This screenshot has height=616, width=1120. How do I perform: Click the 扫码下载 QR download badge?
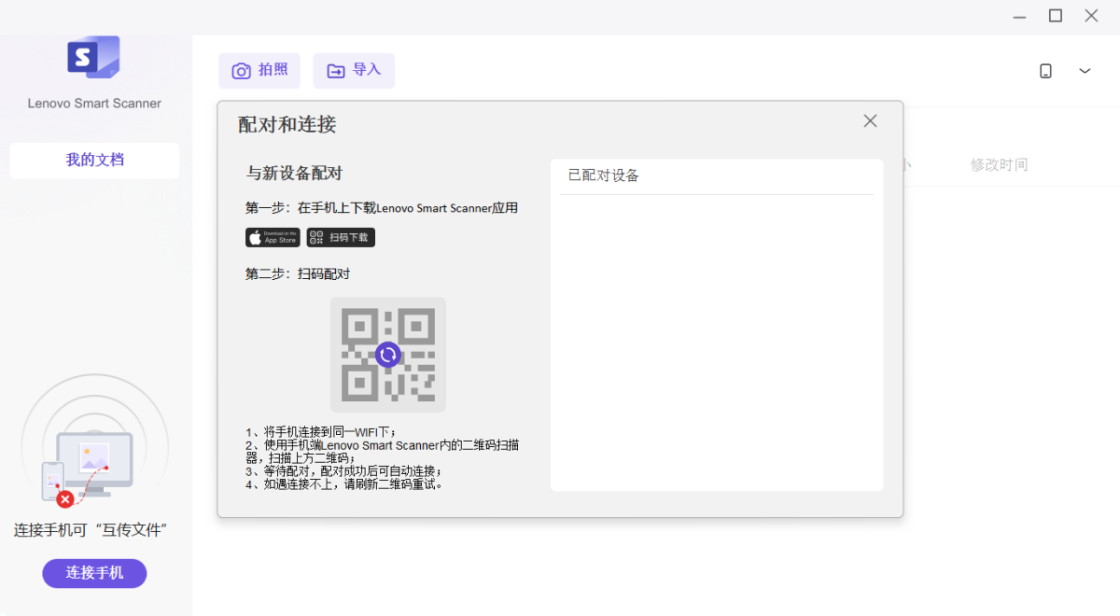click(x=341, y=238)
